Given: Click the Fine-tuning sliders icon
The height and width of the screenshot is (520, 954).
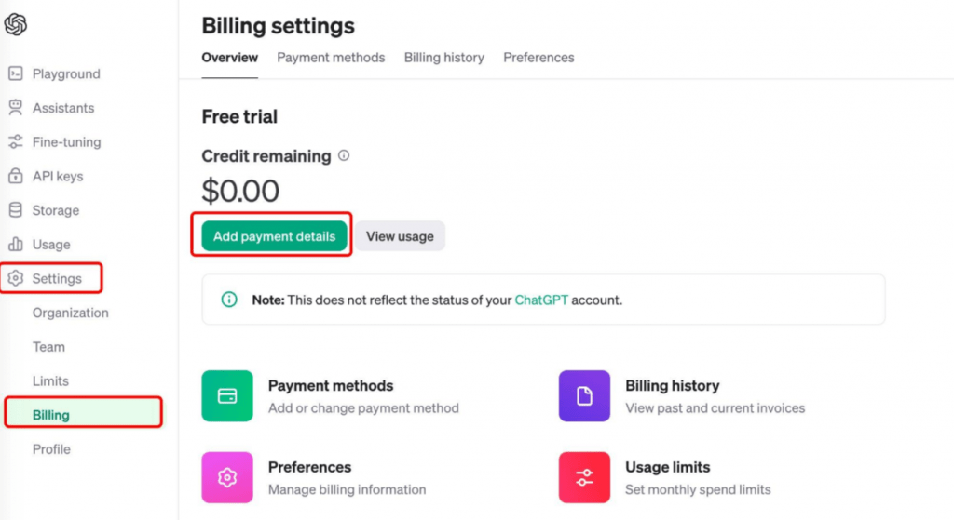Looking at the screenshot, I should click(16, 141).
